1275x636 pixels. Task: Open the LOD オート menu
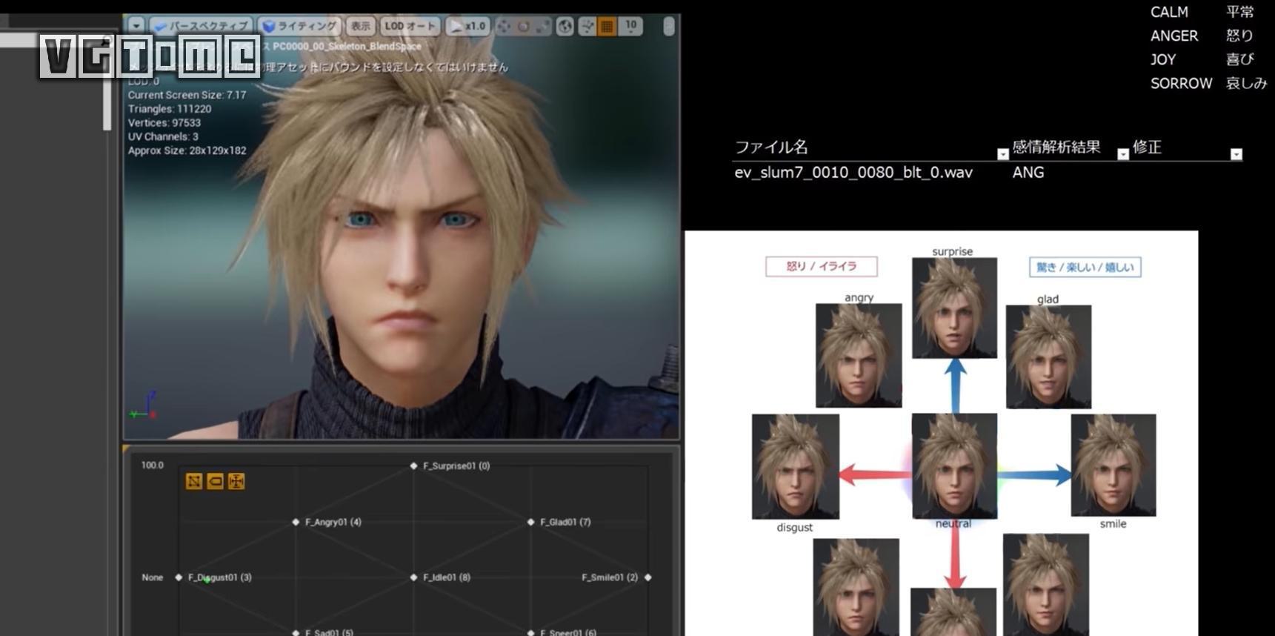410,26
